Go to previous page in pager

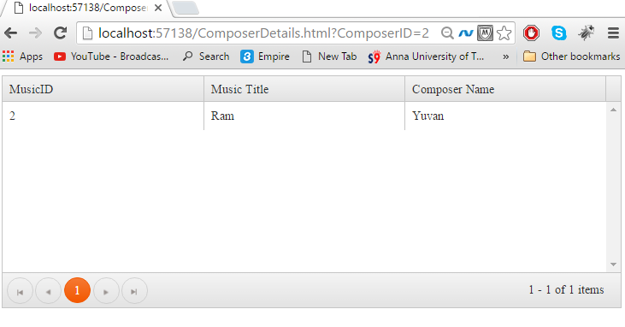click(x=48, y=291)
